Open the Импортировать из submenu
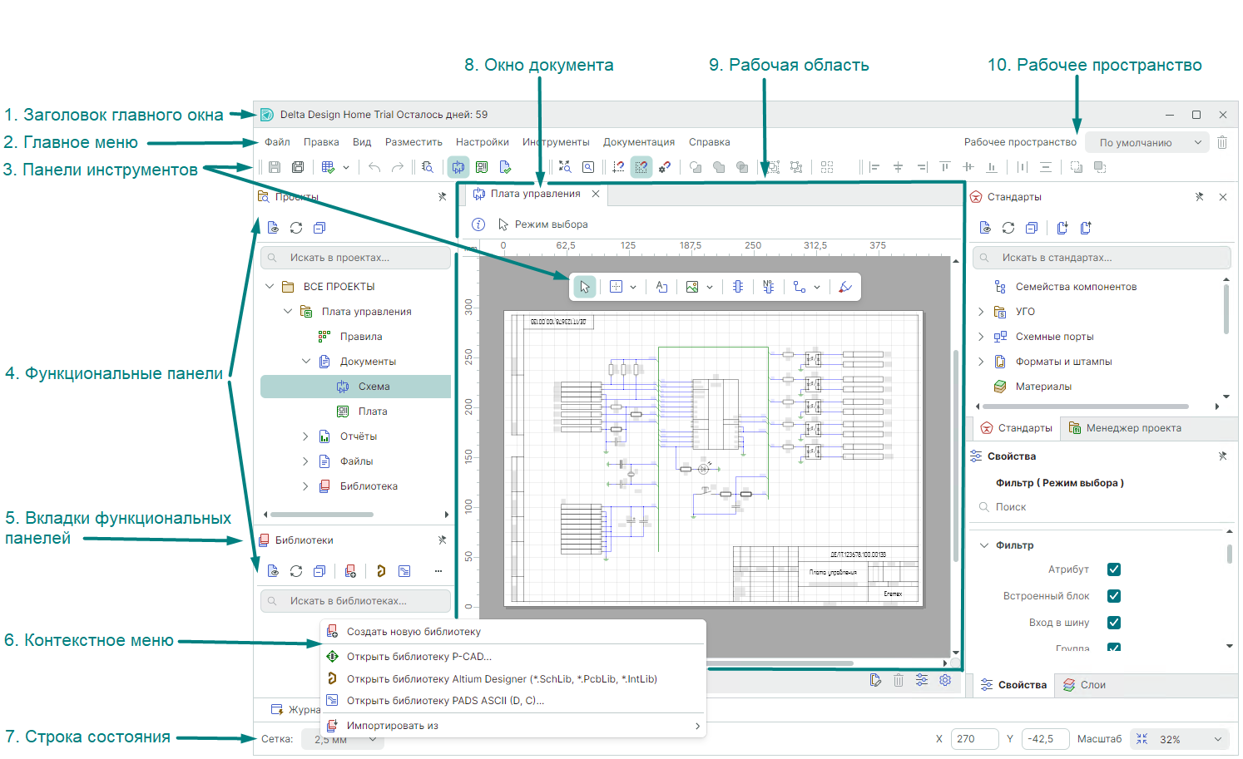Viewport: 1243px width, 759px height. 513,726
